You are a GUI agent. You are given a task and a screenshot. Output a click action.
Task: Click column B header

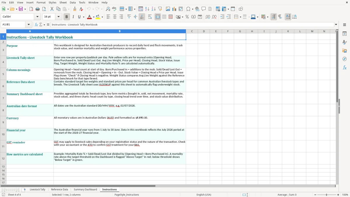pyautogui.click(x=120, y=31)
